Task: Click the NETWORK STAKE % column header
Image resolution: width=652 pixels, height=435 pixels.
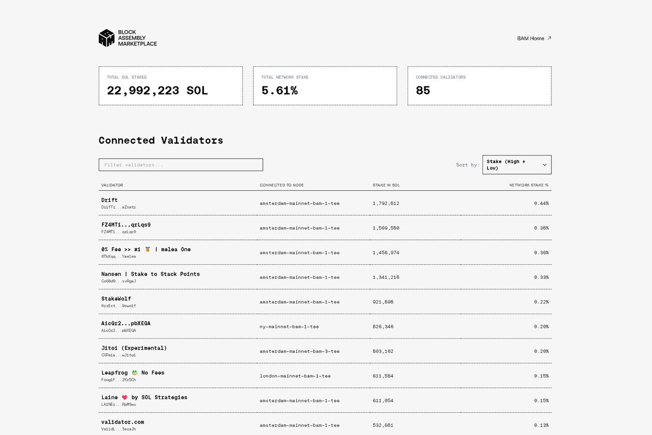Action: point(529,185)
